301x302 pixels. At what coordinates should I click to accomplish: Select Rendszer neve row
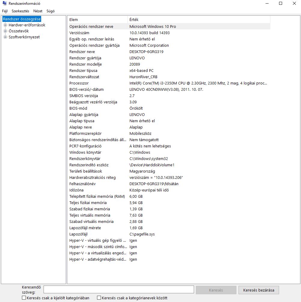click(x=169, y=52)
